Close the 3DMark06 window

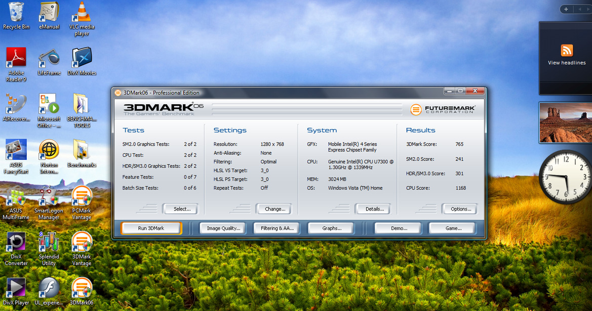click(x=475, y=91)
